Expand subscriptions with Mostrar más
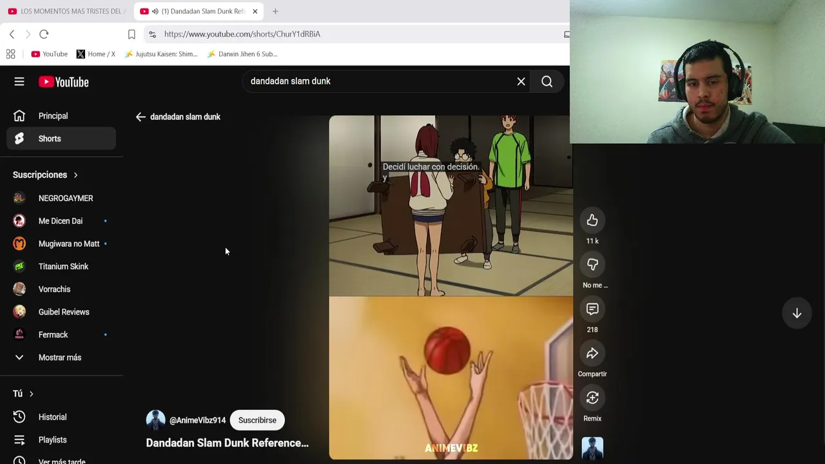825x464 pixels. coord(61,358)
